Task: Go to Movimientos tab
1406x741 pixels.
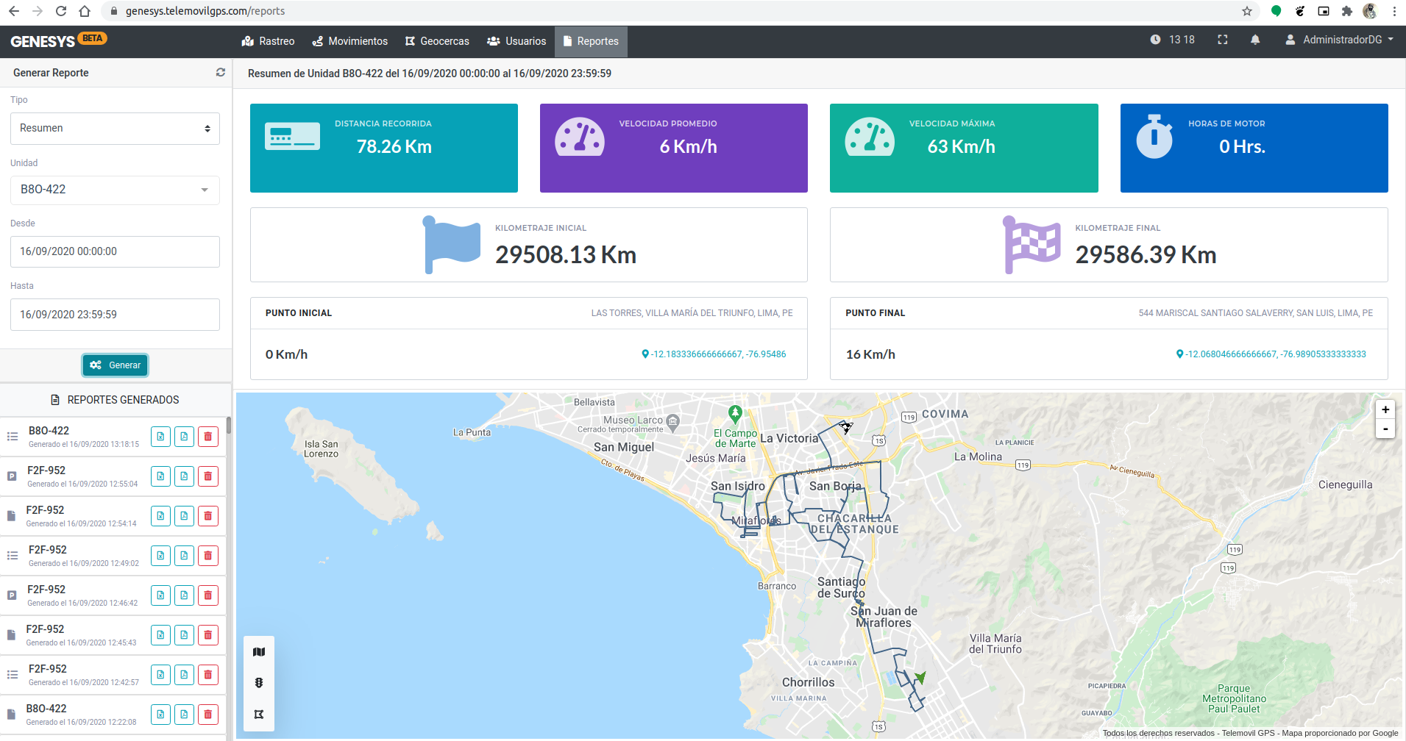Action: coord(350,41)
